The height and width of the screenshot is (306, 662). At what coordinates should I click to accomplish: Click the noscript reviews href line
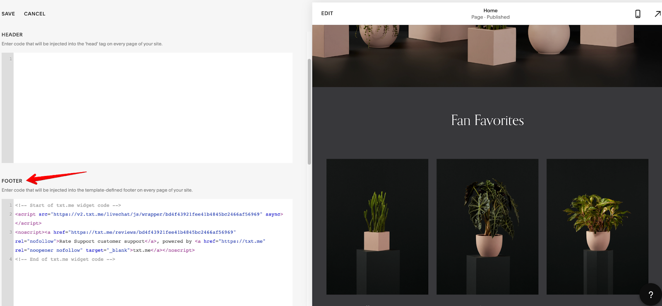[x=125, y=232]
